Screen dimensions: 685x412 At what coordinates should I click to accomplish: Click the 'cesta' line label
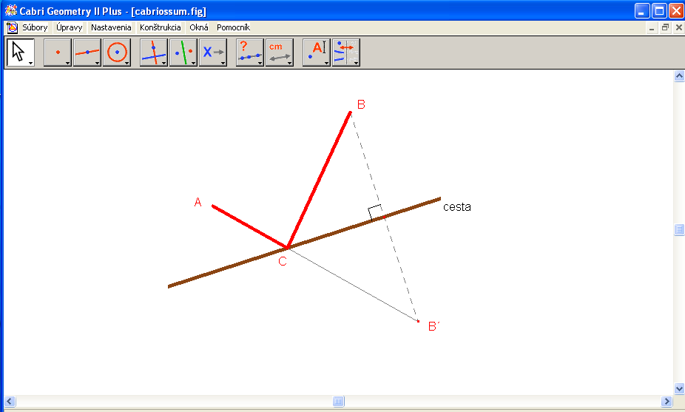pyautogui.click(x=457, y=207)
